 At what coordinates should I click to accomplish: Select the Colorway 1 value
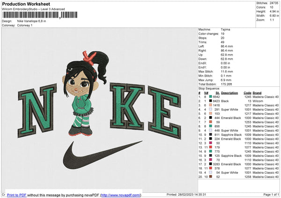pos(25,25)
